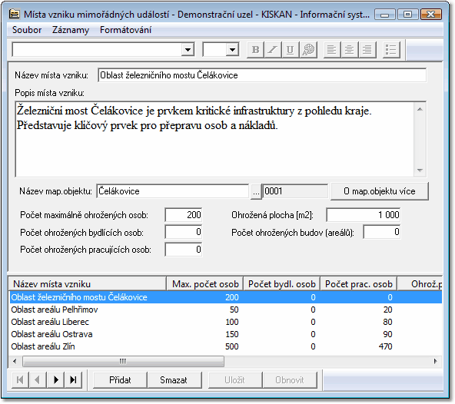Toggle bulleted list formatting
This screenshot has height=404, width=455.
391,50
